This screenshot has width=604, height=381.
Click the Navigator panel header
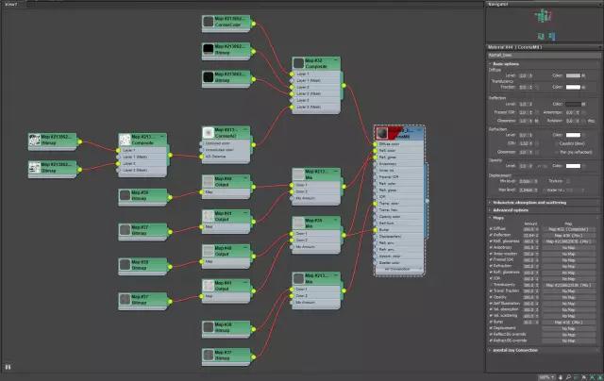(544, 4)
